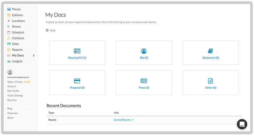Click Edit Profile link
Image resolution: width=254 pixels, height=136 pixels.
point(13,91)
